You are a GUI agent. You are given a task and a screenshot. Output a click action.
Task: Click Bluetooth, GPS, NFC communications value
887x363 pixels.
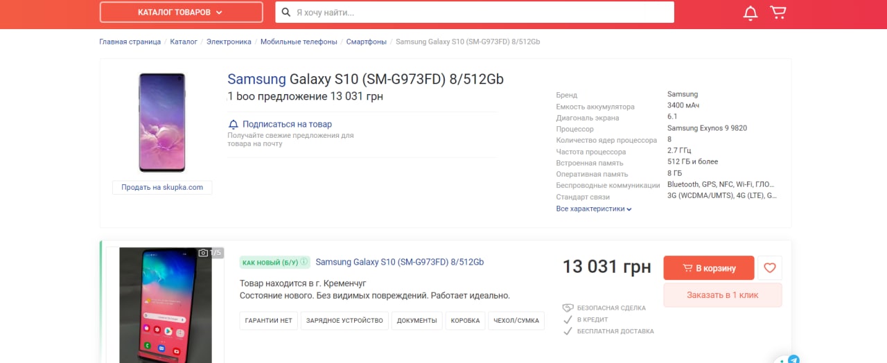[x=721, y=184]
